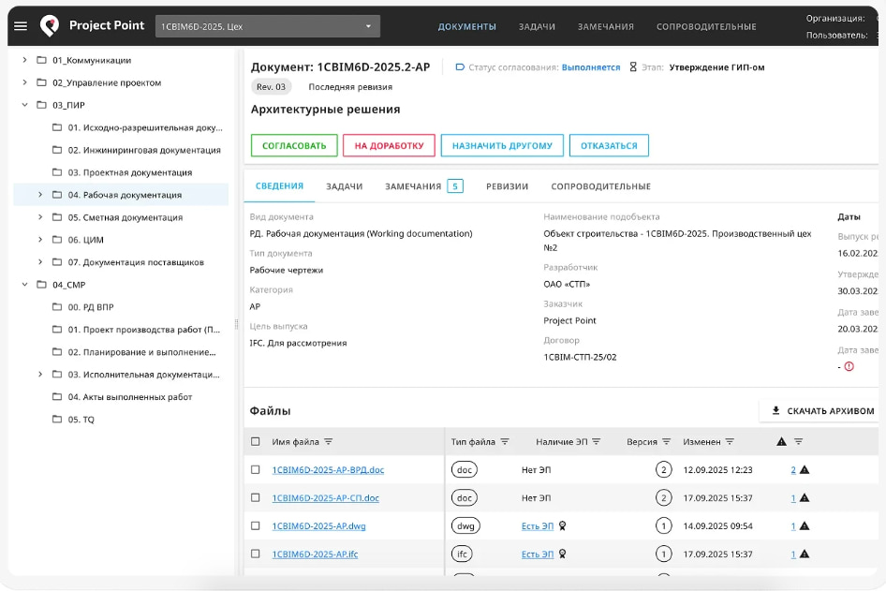Click the Rev. 03 revision chip
Viewport: 886px width, 591px height.
point(271,87)
